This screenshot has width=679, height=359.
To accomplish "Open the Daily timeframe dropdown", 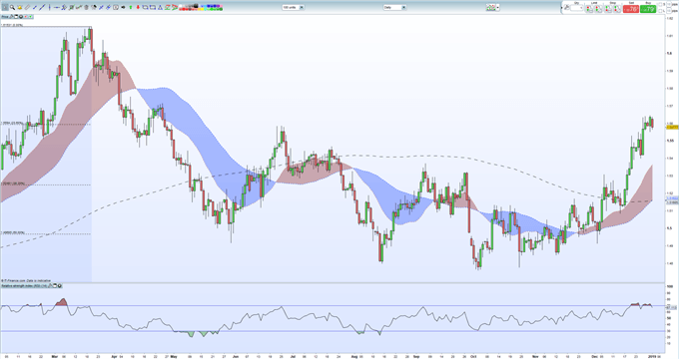I will [394, 7].
